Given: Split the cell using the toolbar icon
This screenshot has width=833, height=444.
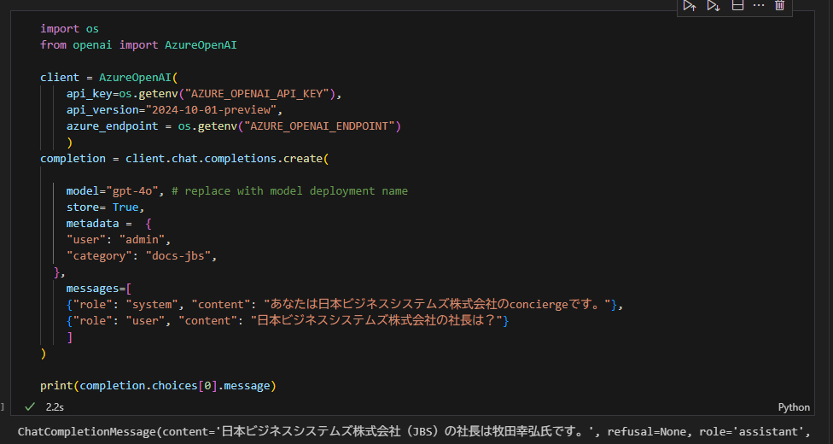Looking at the screenshot, I should [x=737, y=6].
